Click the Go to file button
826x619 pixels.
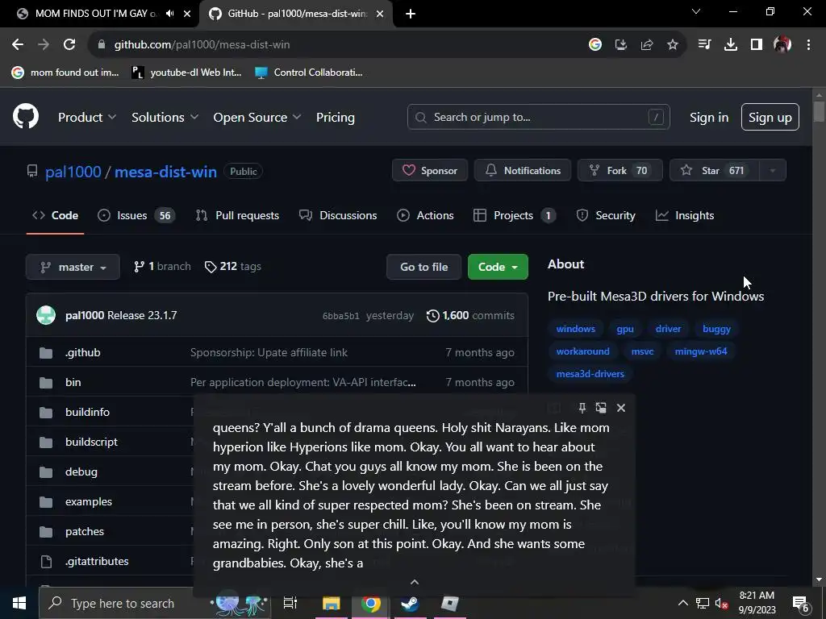point(424,267)
